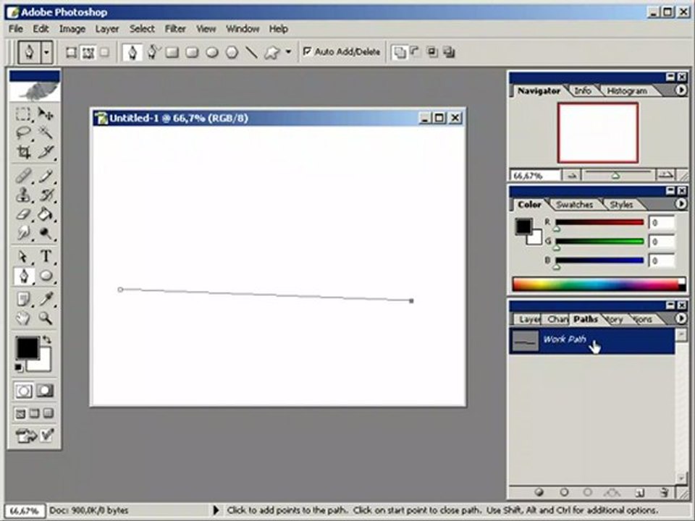Choose Add to path area option
The width and height of the screenshot is (695, 521).
click(399, 52)
